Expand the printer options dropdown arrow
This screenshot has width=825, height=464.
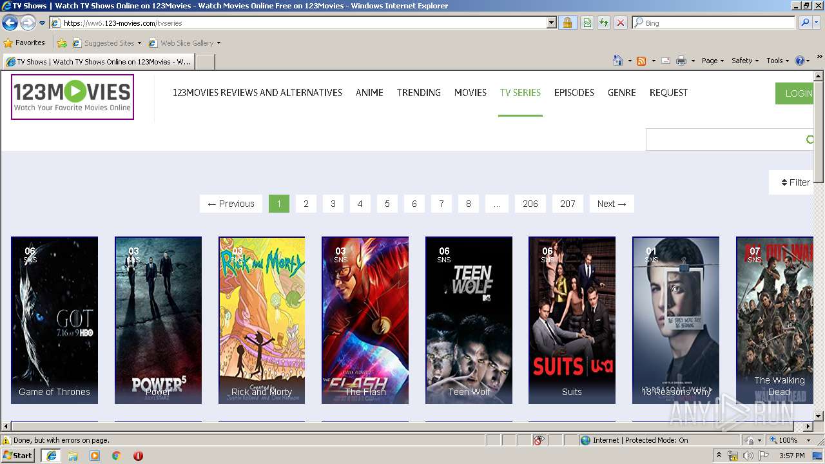pyautogui.click(x=693, y=61)
